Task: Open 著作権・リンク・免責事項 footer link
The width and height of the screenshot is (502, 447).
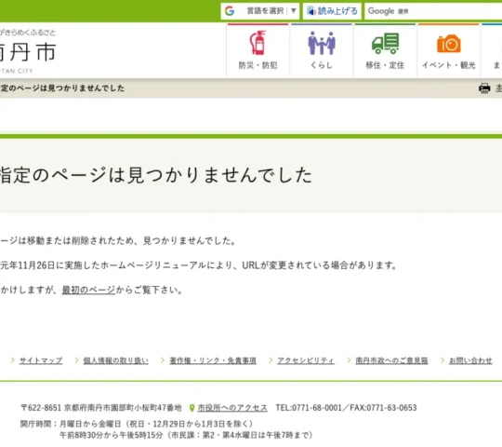Action: (x=213, y=360)
